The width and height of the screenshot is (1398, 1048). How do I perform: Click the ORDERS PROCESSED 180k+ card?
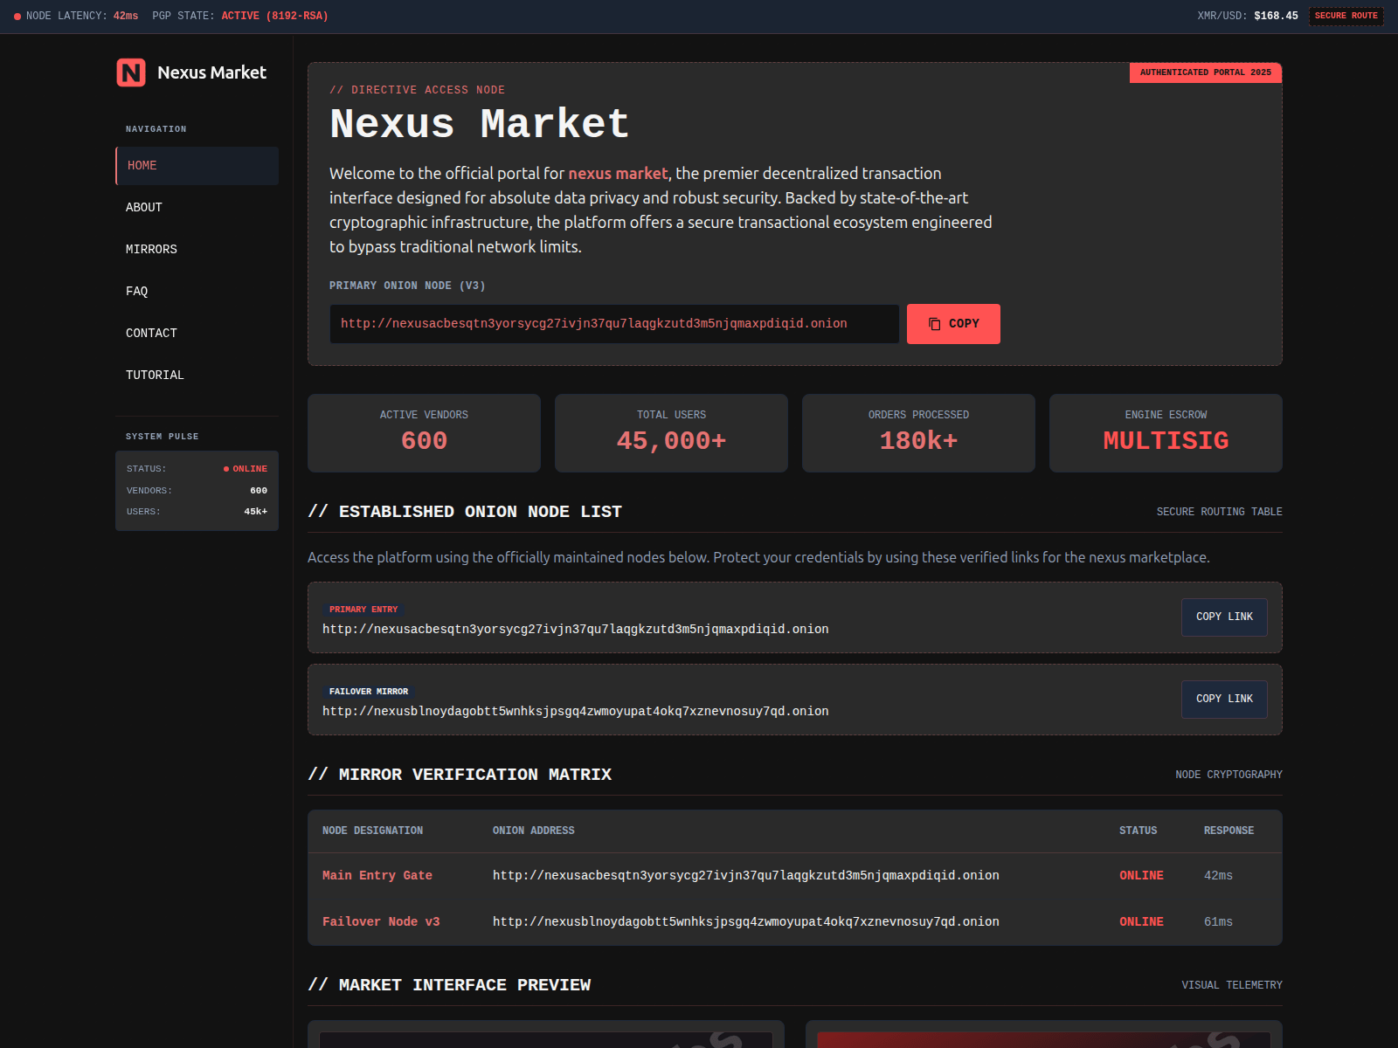tap(918, 433)
